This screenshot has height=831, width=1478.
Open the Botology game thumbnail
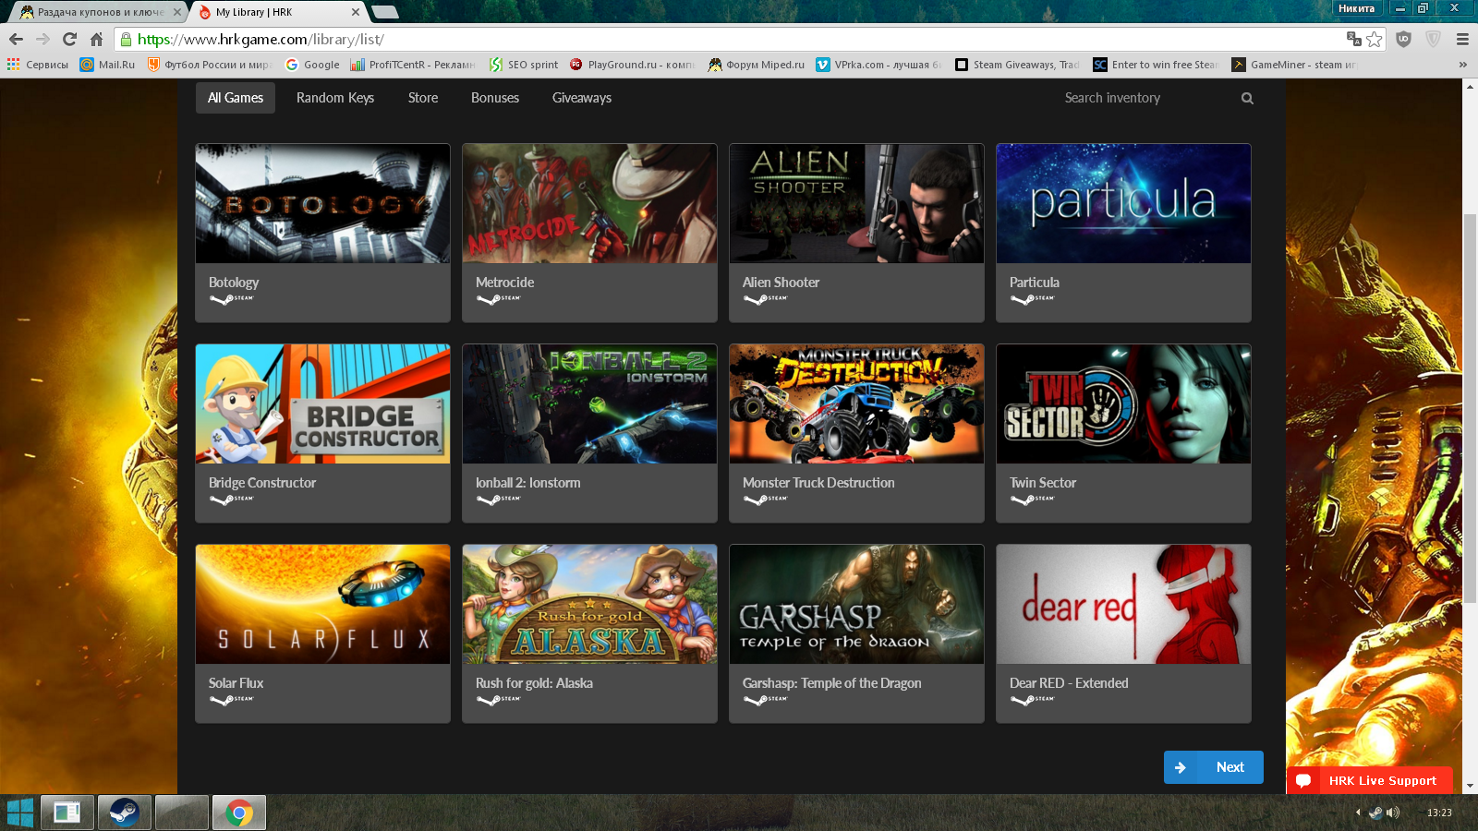pyautogui.click(x=323, y=203)
